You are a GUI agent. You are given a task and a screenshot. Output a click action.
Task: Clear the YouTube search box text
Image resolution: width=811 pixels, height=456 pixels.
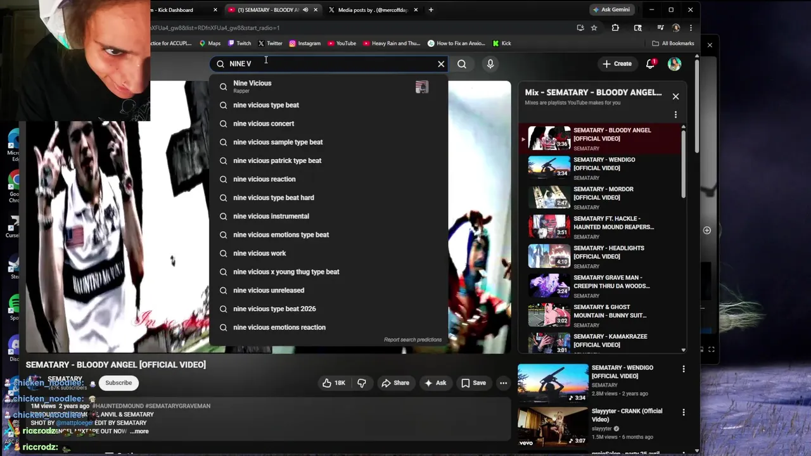(441, 64)
